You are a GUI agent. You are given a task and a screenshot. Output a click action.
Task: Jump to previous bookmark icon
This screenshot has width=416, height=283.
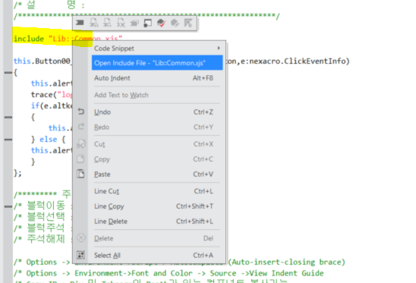[93, 23]
